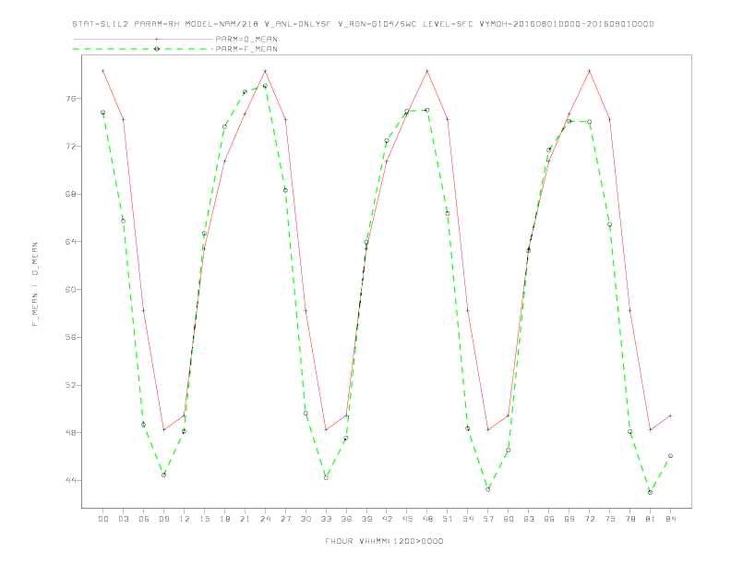The width and height of the screenshot is (731, 565).
Task: Click the y-axis tick value 52
Action: 70,385
